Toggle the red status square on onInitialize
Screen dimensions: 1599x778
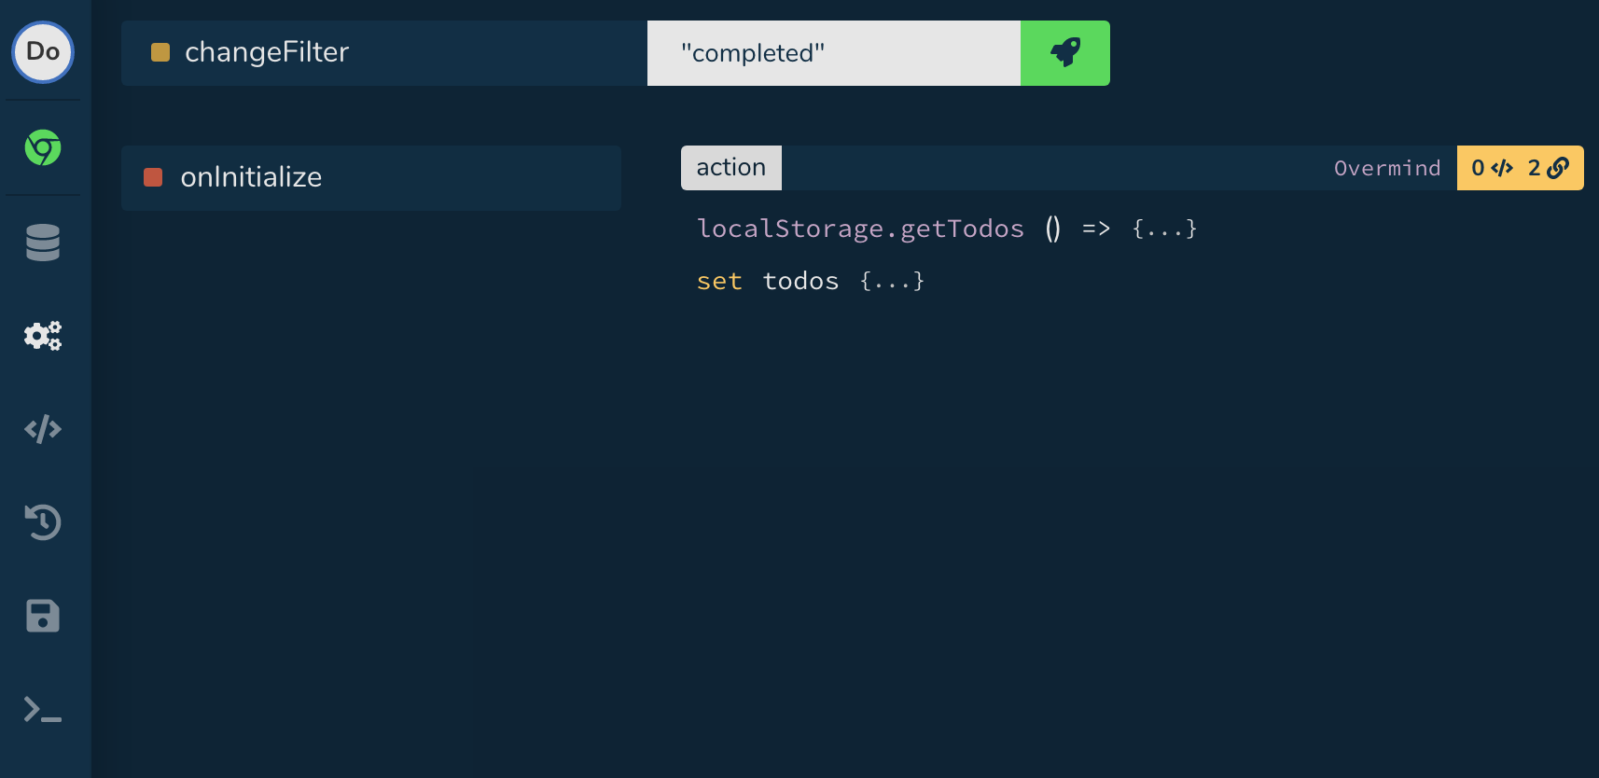tap(153, 177)
